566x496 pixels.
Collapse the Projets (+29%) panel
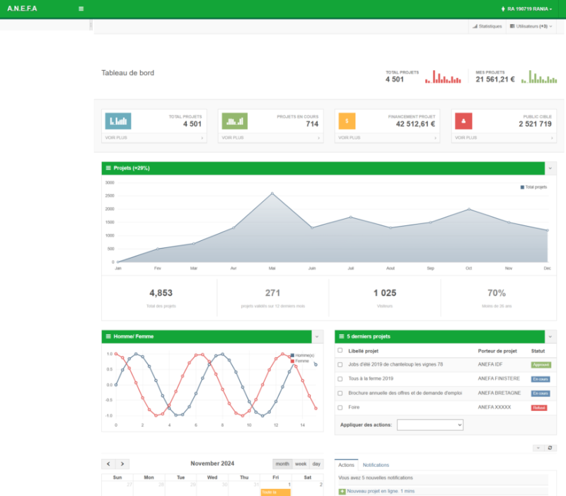pyautogui.click(x=550, y=168)
